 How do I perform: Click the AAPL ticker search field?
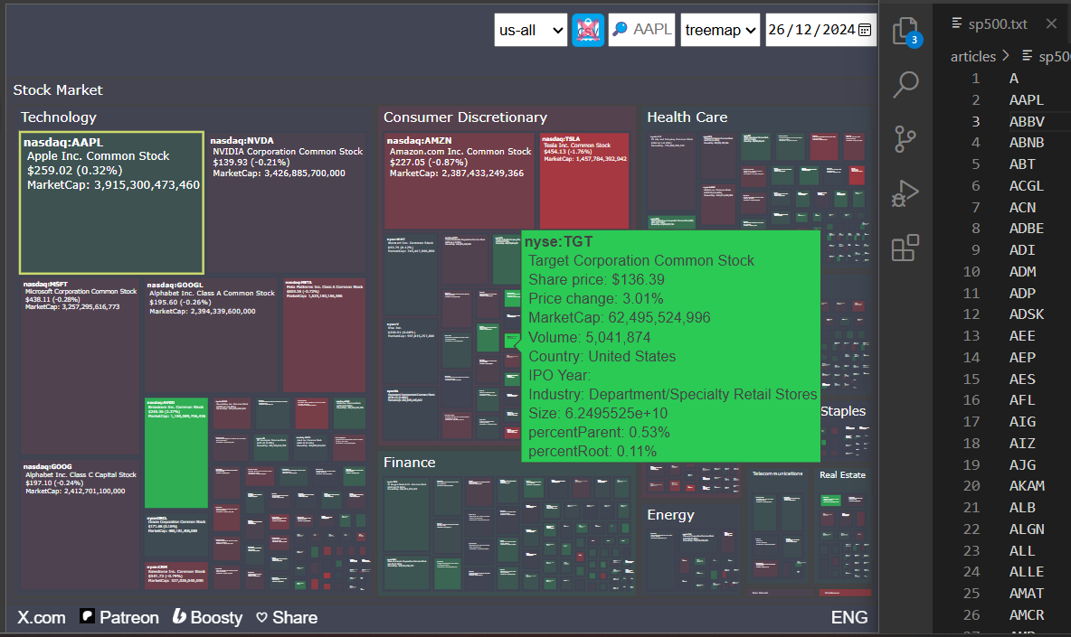641,30
